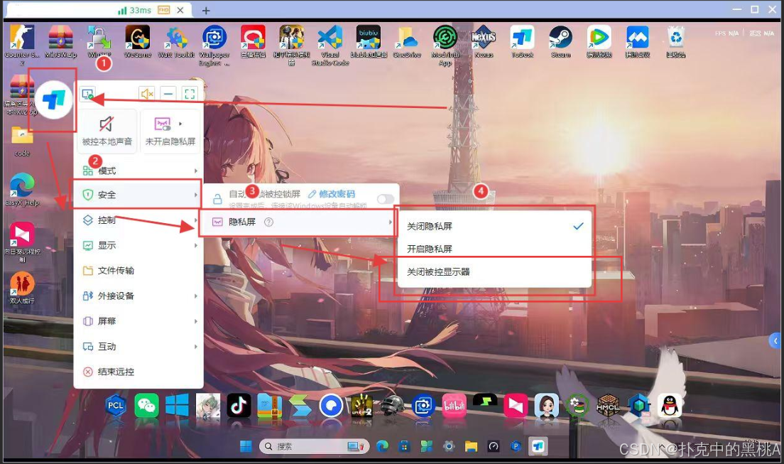Click the muted speaker icon in ToDesk panel
The width and height of the screenshot is (784, 464).
tap(146, 94)
